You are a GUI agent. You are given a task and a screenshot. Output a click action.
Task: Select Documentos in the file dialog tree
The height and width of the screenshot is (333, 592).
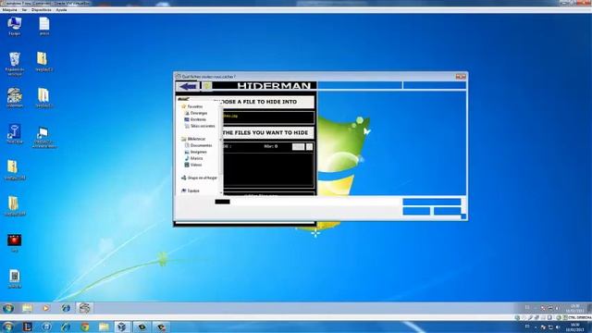click(x=201, y=145)
